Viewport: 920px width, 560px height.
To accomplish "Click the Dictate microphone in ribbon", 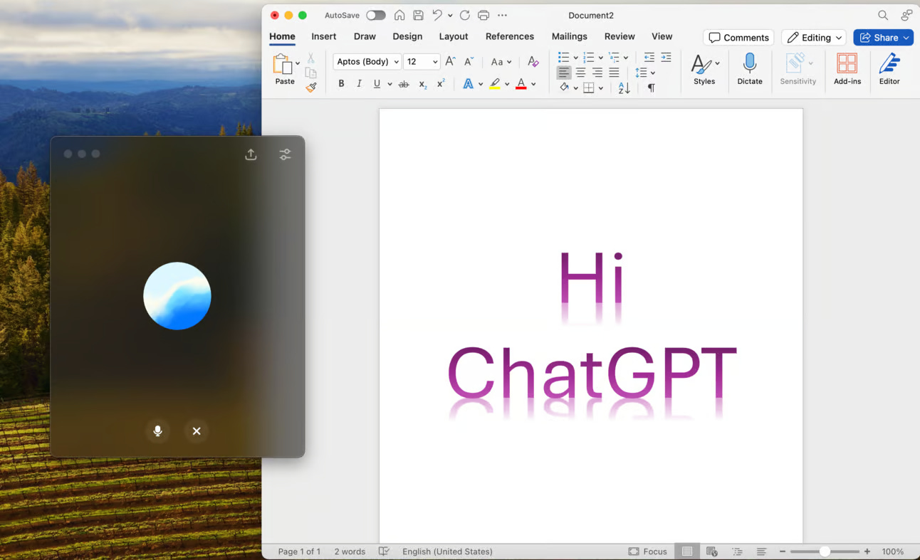I will tap(749, 69).
